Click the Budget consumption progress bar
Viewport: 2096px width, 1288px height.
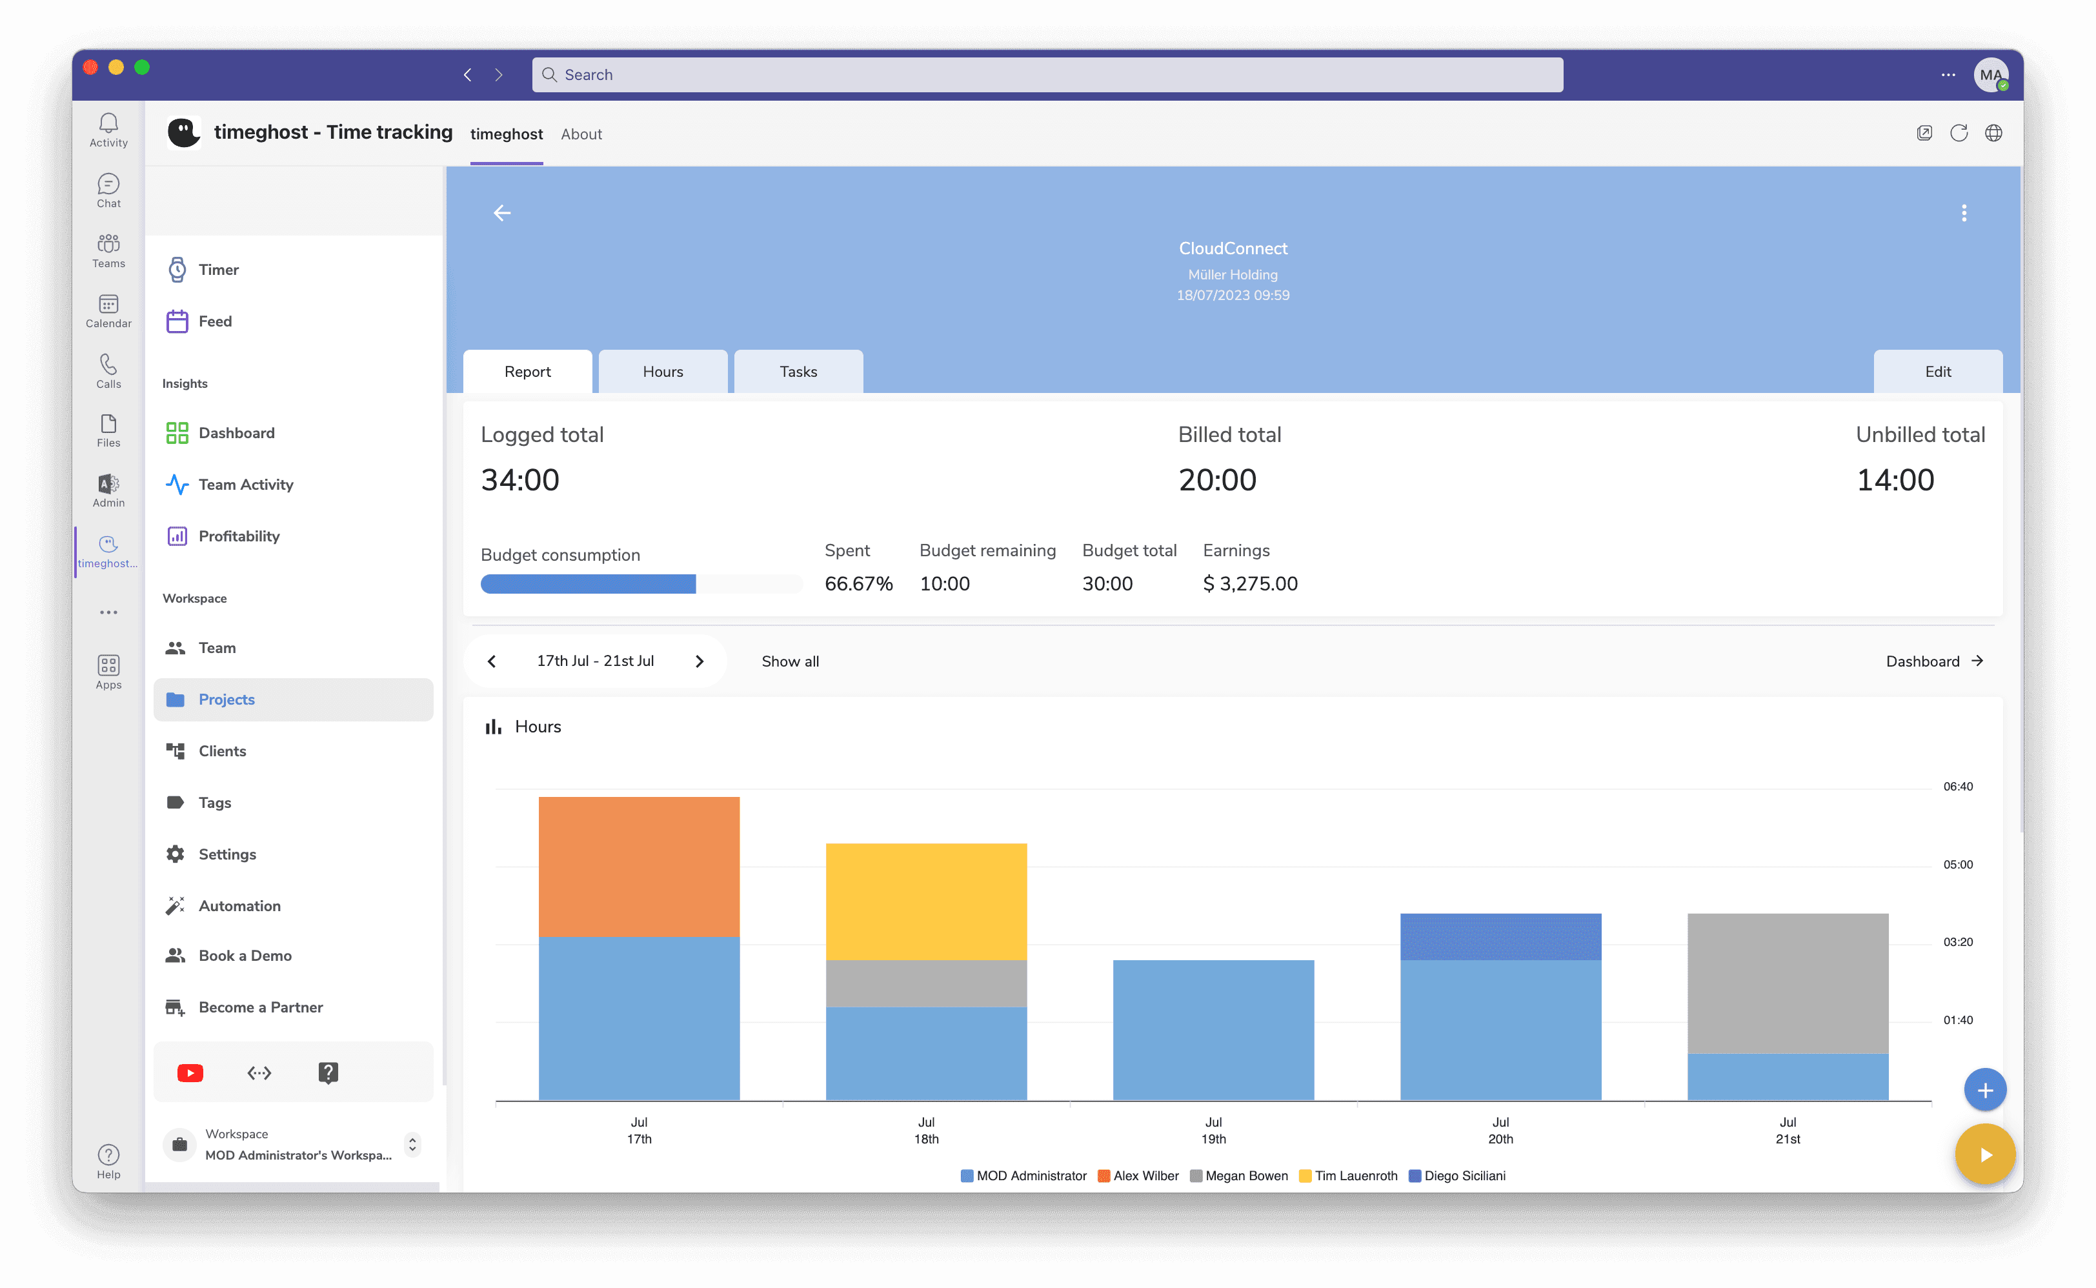pos(640,583)
